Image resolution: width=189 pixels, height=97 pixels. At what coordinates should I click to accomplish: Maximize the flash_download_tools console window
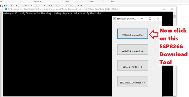(x=164, y=9)
